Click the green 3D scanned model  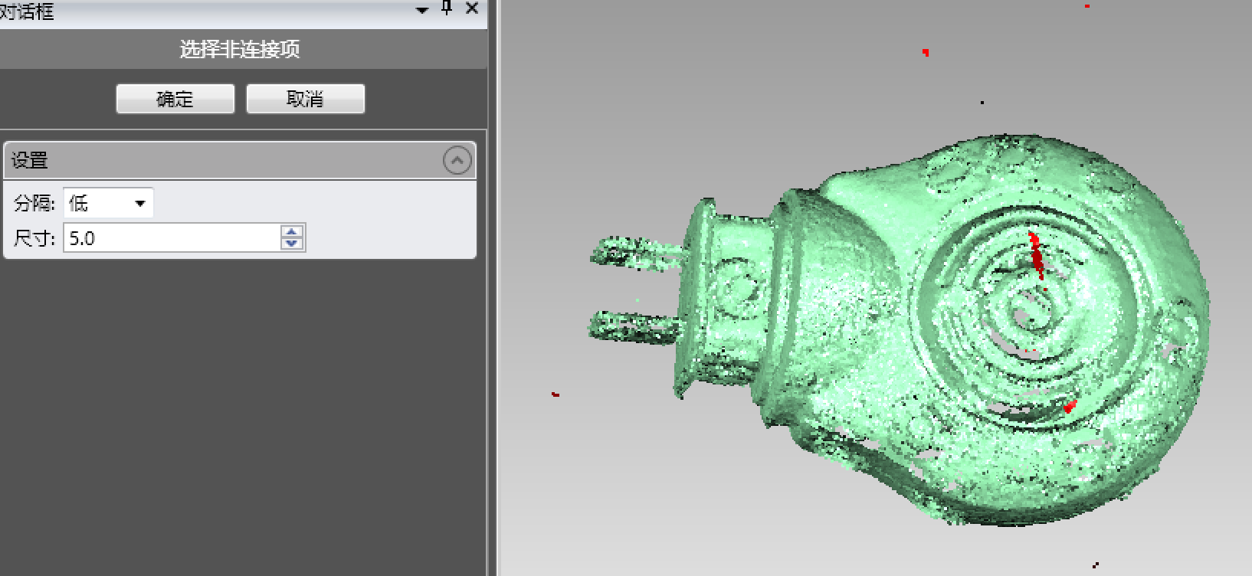pos(900,329)
